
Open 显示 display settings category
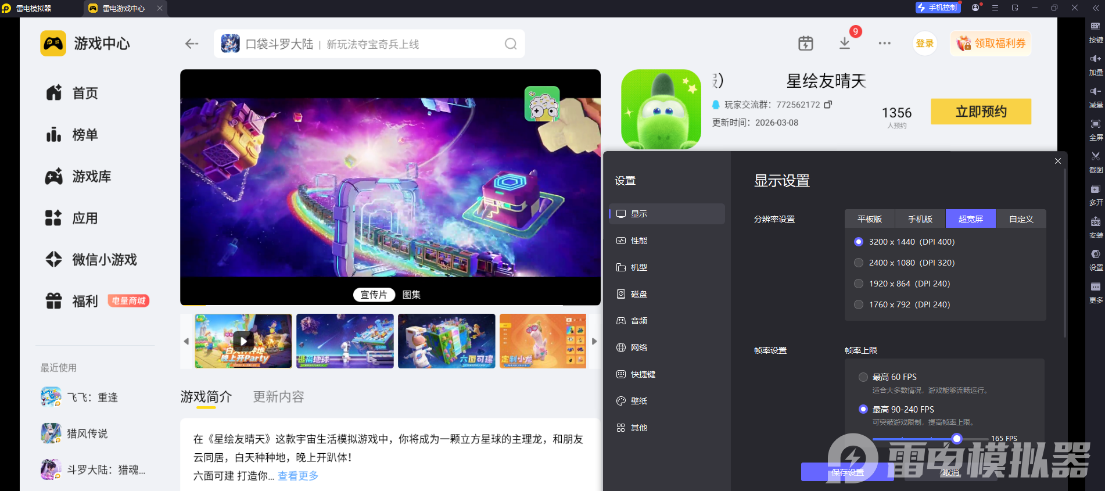tap(667, 214)
